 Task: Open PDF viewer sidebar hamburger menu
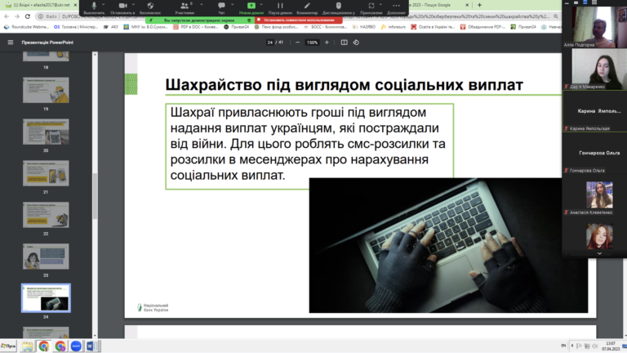click(11, 42)
